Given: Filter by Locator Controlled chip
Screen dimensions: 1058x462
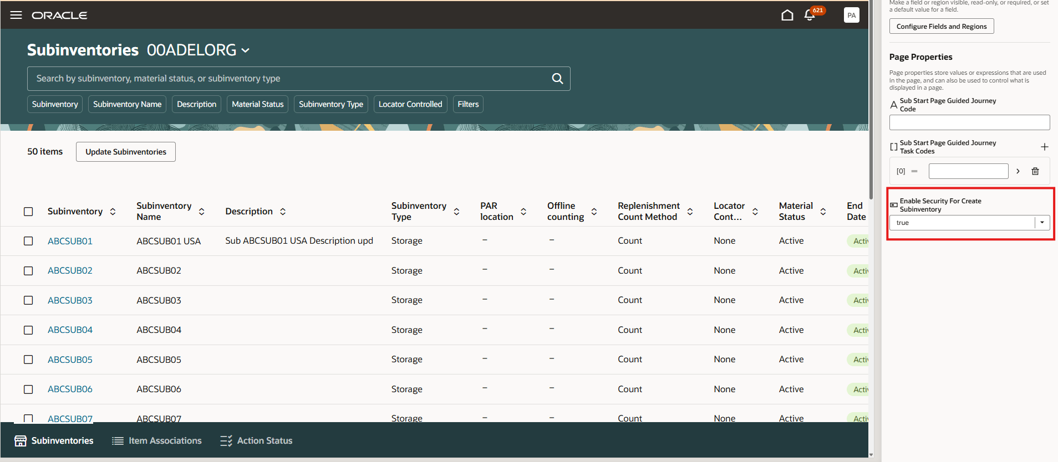Looking at the screenshot, I should click(x=410, y=104).
